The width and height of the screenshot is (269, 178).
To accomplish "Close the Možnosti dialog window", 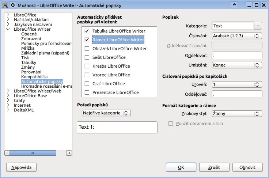I will (x=264, y=5).
